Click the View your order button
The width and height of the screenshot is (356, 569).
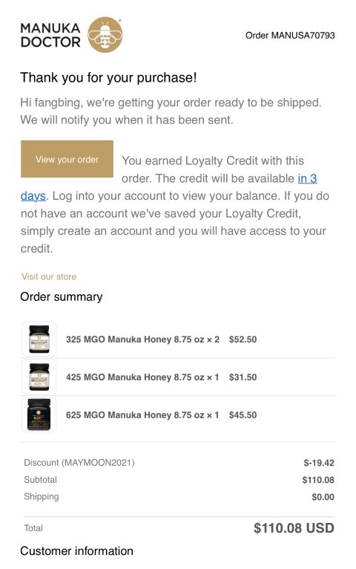pos(67,159)
